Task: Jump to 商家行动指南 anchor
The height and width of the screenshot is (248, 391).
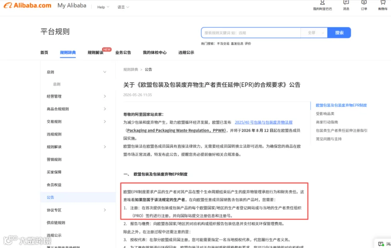Action: click(x=327, y=122)
